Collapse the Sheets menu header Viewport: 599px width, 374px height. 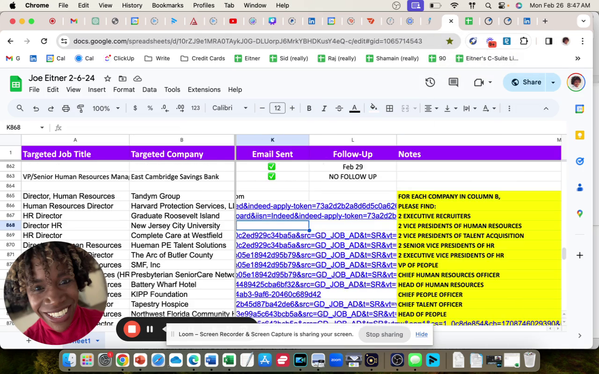[546, 108]
